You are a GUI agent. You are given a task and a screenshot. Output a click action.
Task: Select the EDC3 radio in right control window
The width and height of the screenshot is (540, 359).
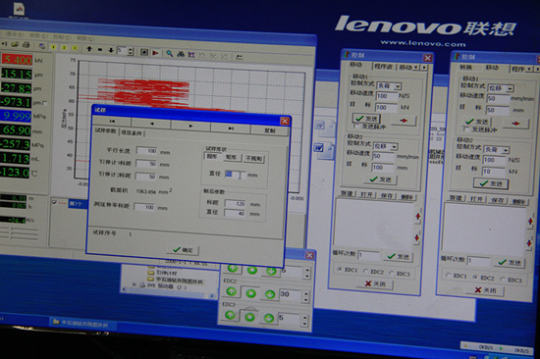click(504, 280)
